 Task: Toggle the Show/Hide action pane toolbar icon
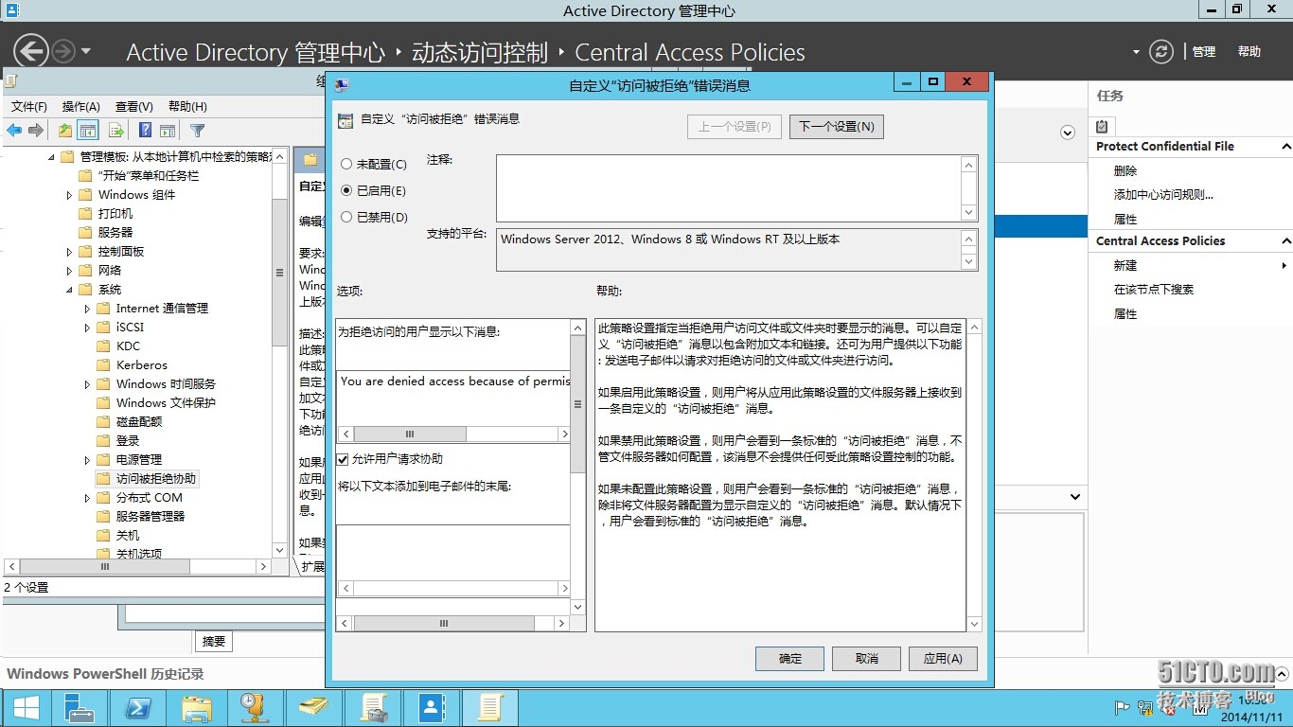tap(168, 131)
